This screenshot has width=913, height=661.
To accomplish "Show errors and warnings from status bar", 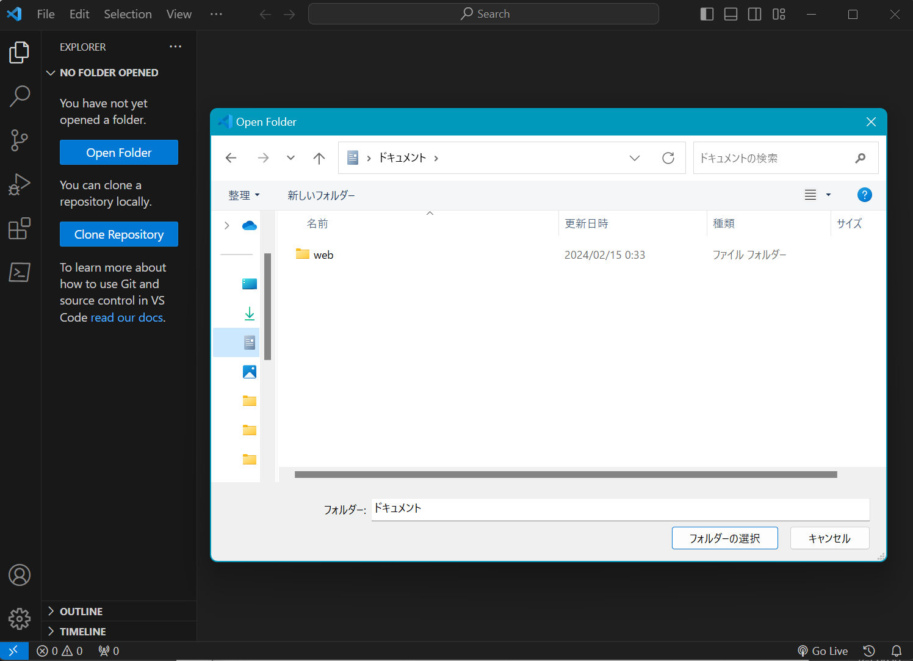I will coord(60,651).
